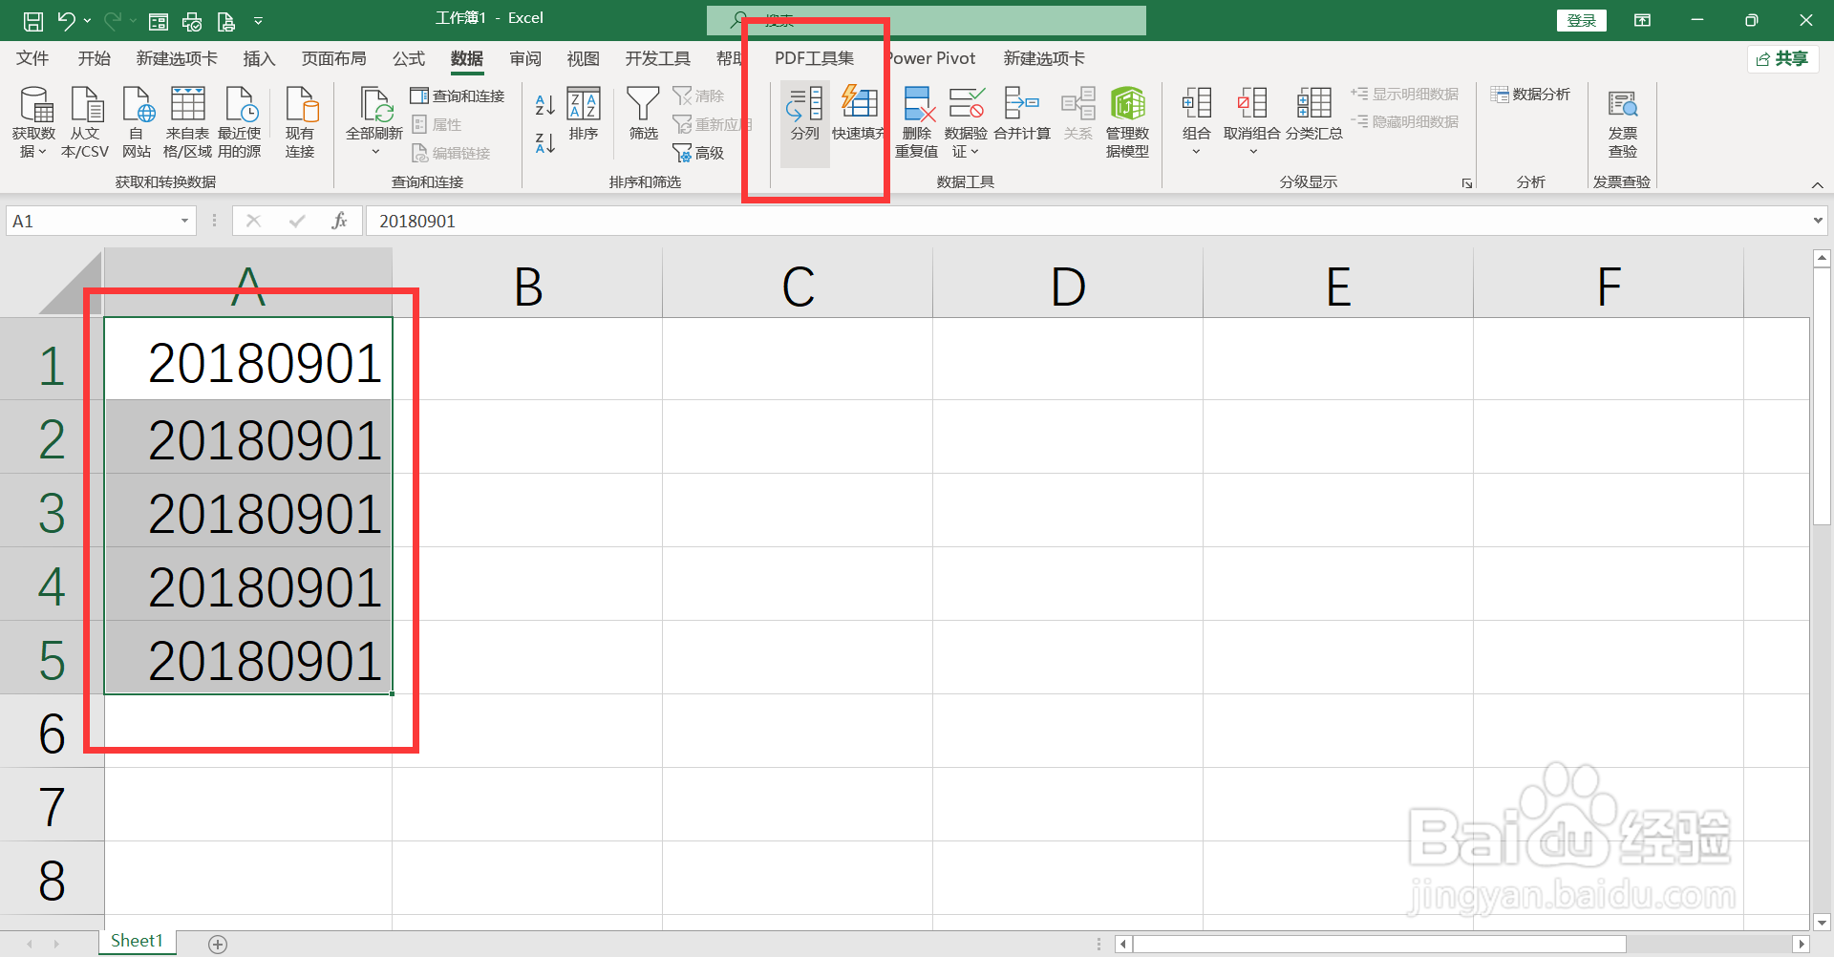Click Queries & Connections (查询和连接) button
This screenshot has width=1834, height=957.
point(458,96)
